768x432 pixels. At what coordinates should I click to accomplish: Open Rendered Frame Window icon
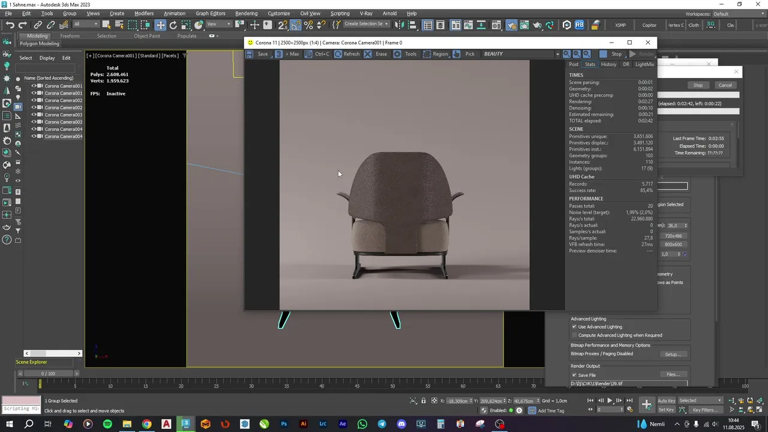(524, 25)
